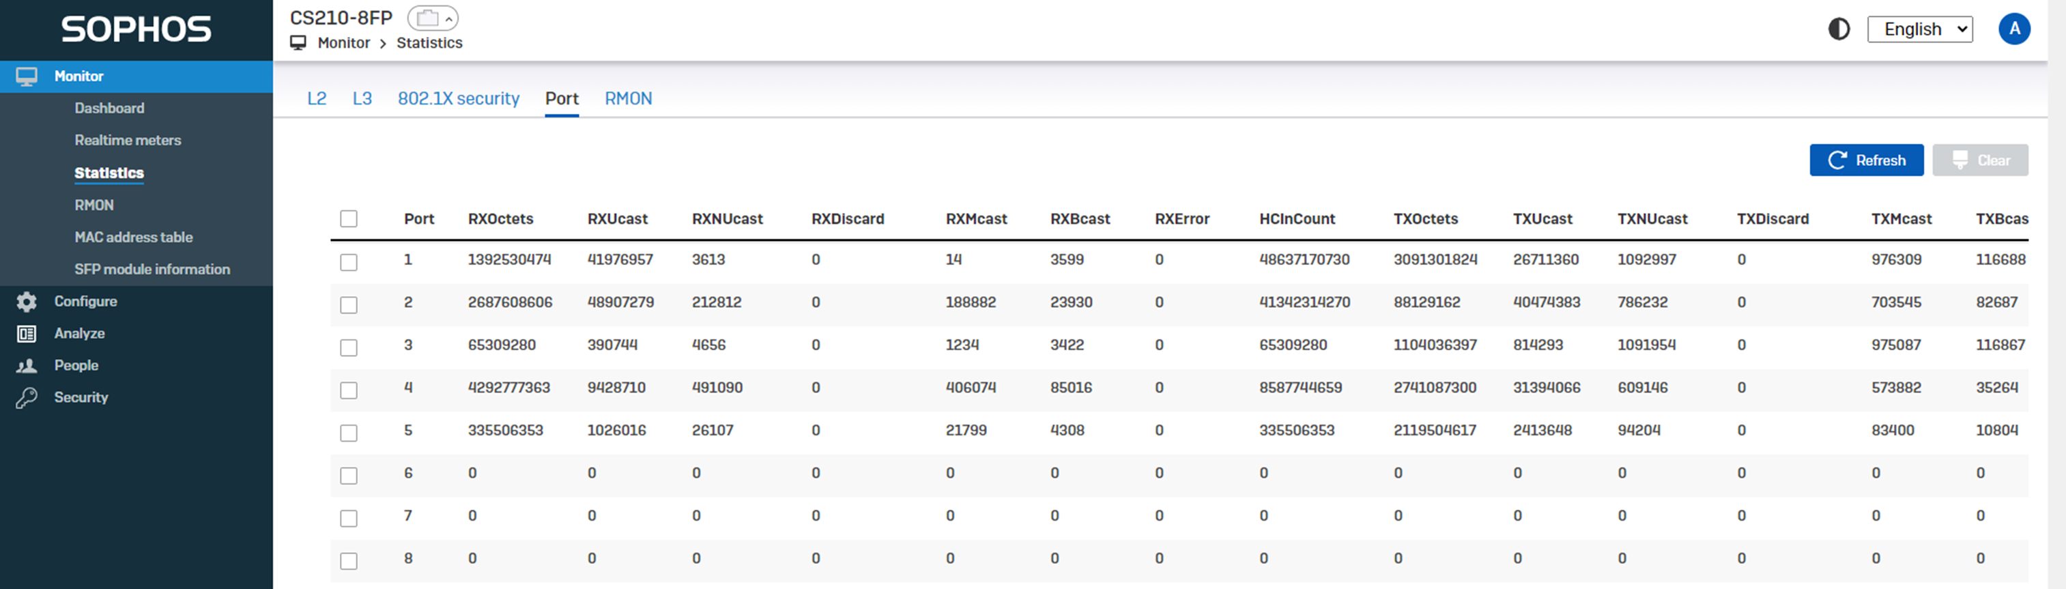
Task: Click the Monitor display icon in sidebar
Action: tap(27, 76)
